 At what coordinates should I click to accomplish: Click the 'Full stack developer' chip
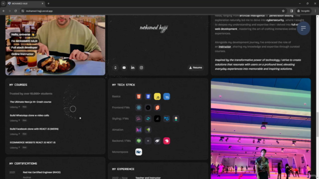click(24, 48)
